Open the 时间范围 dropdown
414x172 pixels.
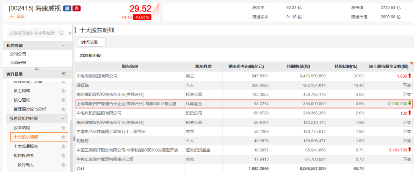pyautogui.click(x=92, y=42)
